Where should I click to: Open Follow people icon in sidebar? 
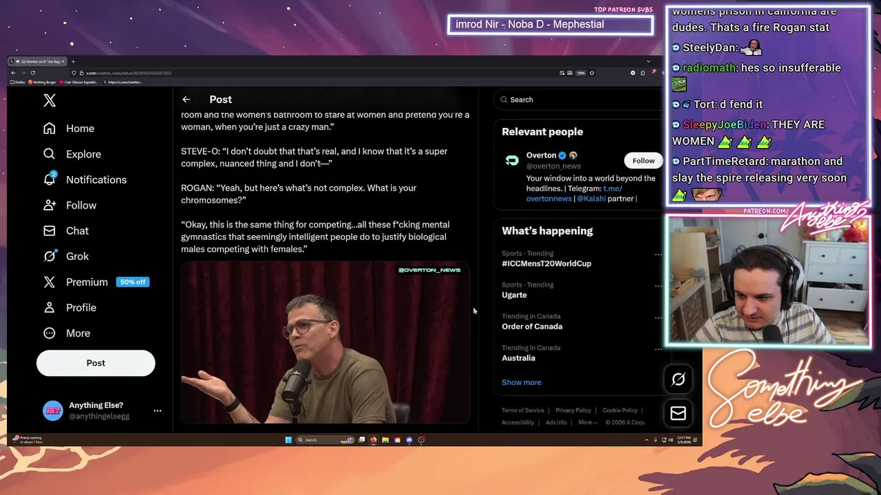[50, 205]
